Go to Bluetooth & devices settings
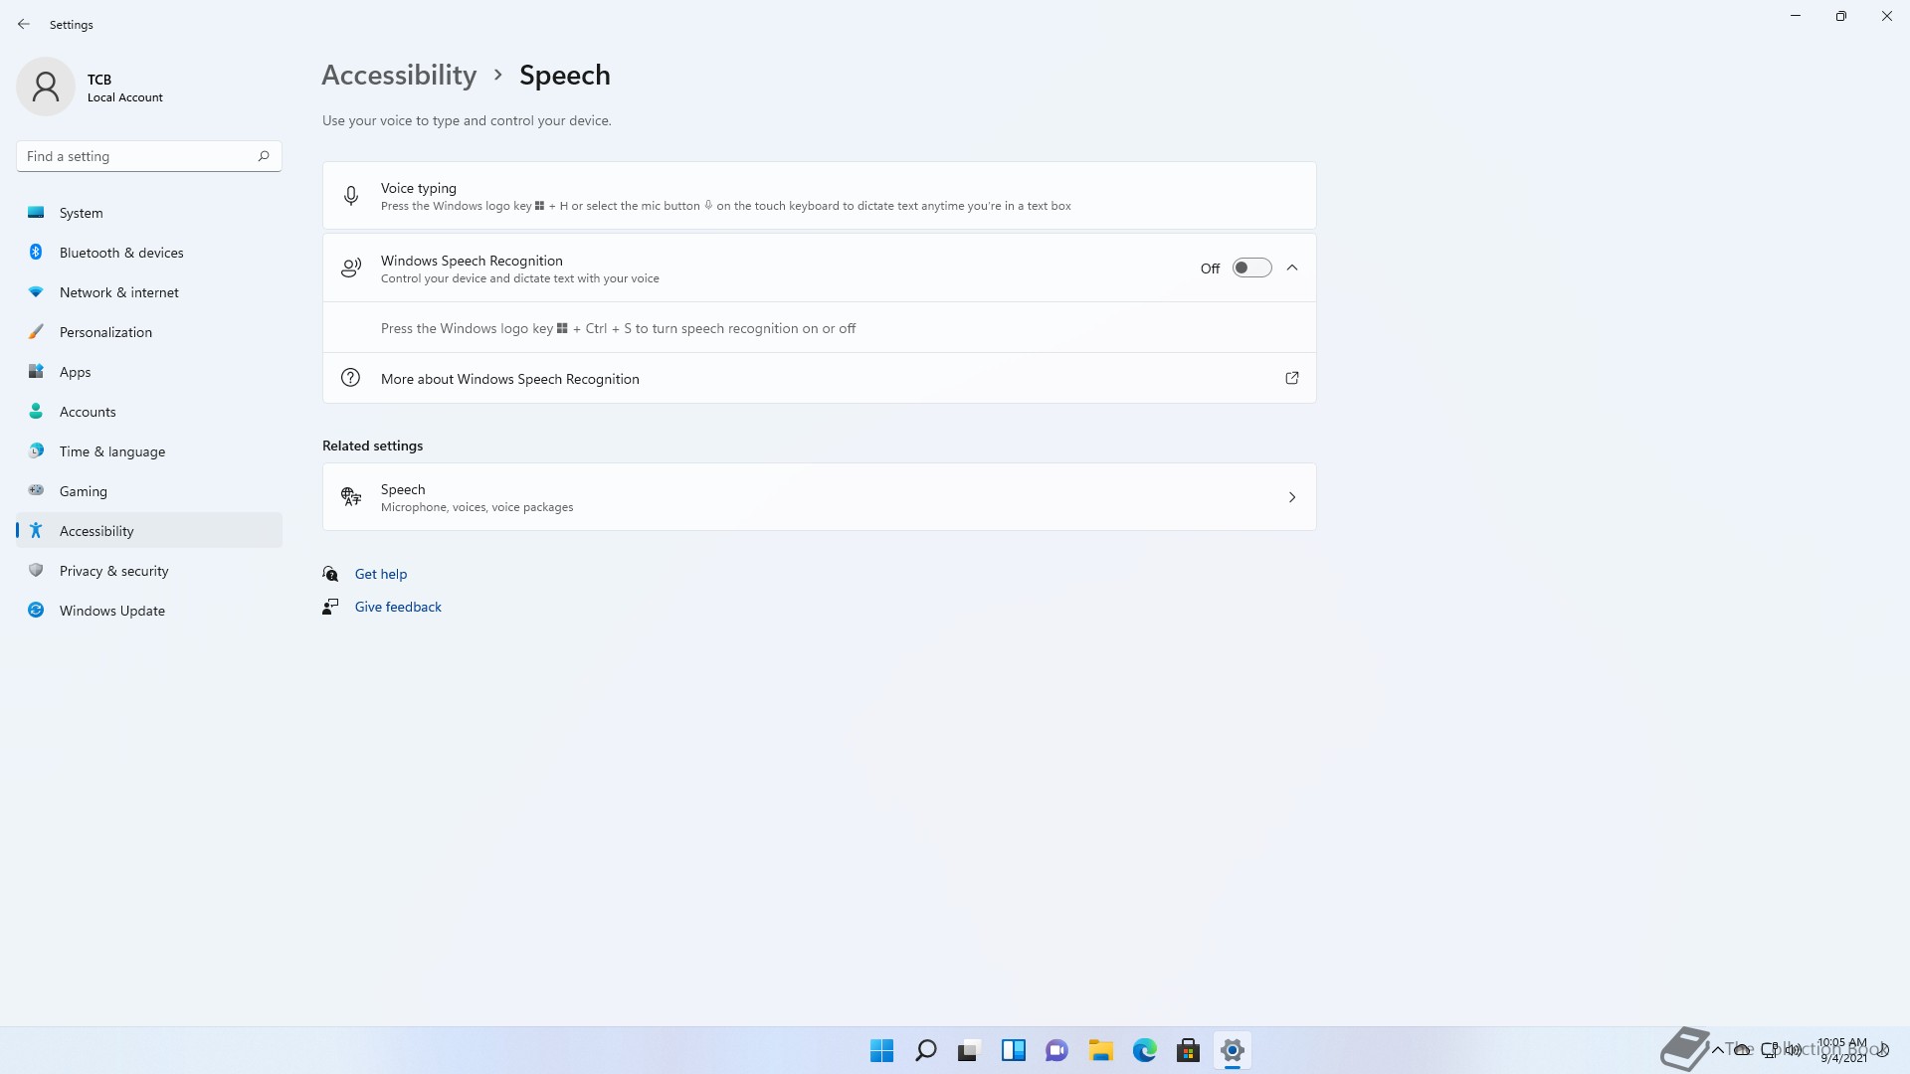The height and width of the screenshot is (1074, 1910). pyautogui.click(x=149, y=253)
